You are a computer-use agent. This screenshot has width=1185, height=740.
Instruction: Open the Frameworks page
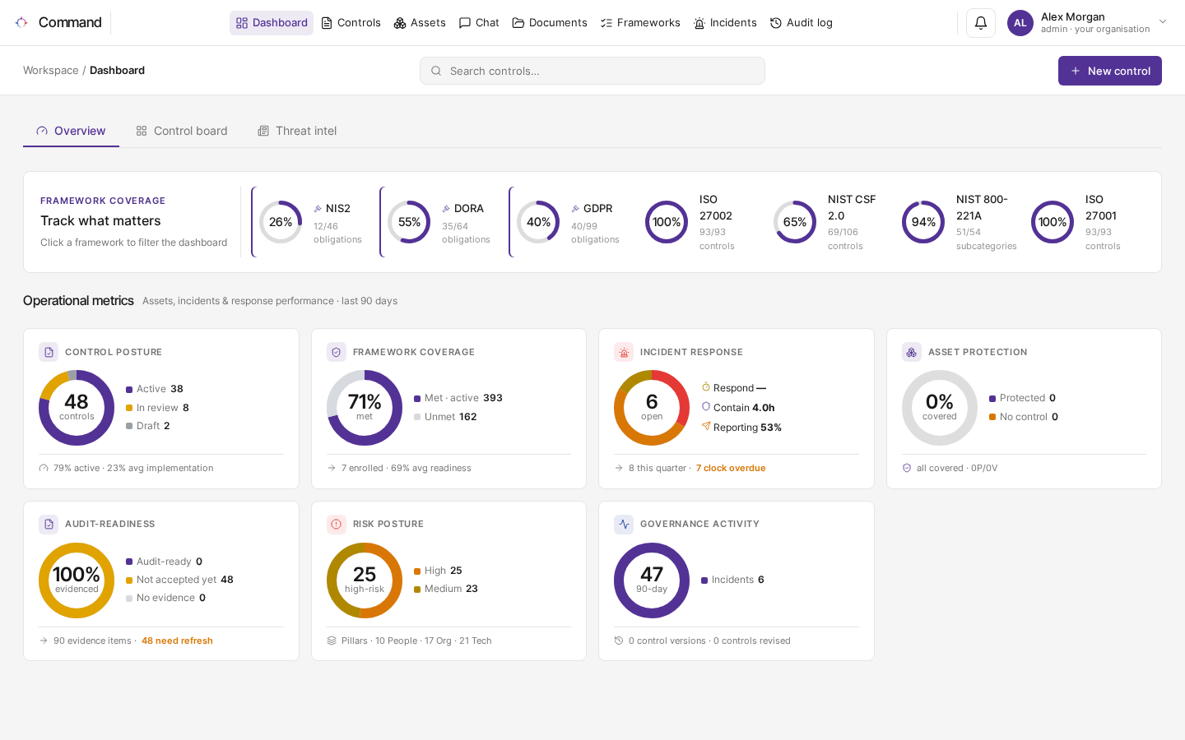tap(640, 23)
